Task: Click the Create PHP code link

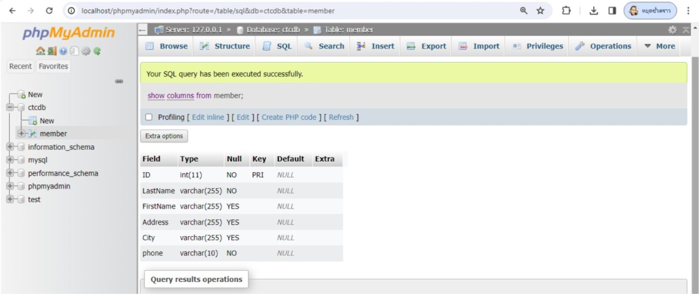Action: (289, 117)
